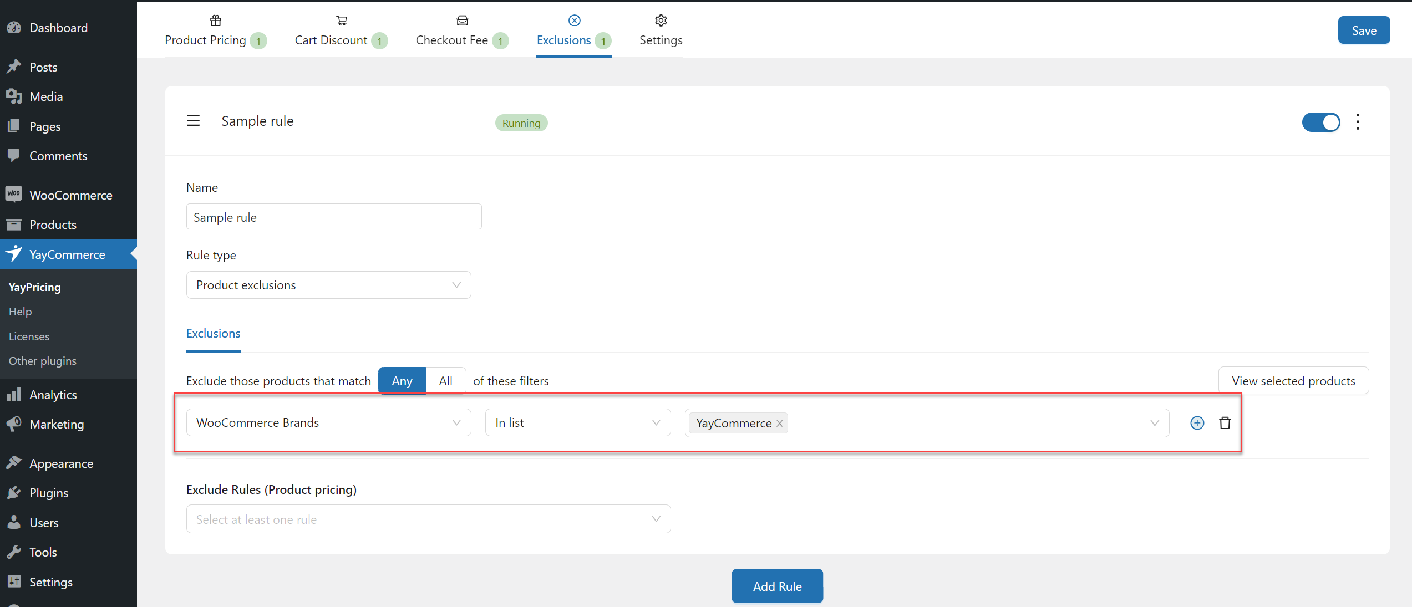The width and height of the screenshot is (1412, 607).
Task: Click the Add Rule button
Action: pos(776,586)
